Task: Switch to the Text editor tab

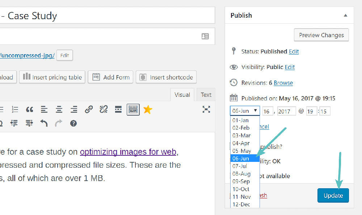Action: 206,95
